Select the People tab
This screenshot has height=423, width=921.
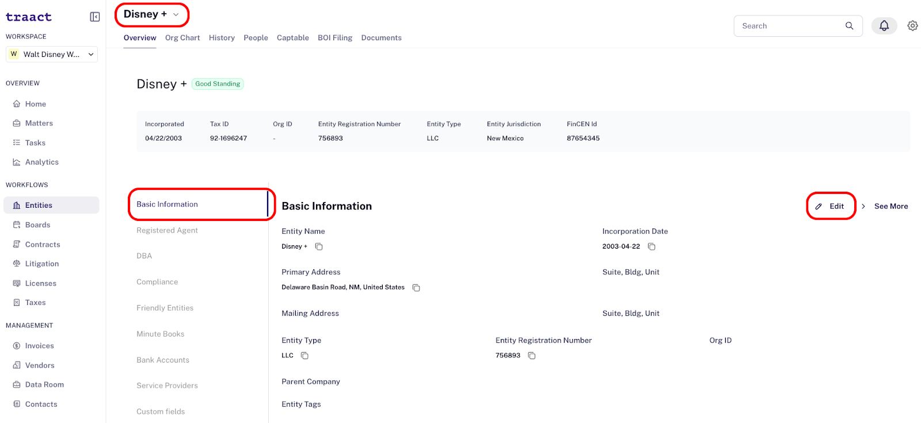[x=256, y=38]
